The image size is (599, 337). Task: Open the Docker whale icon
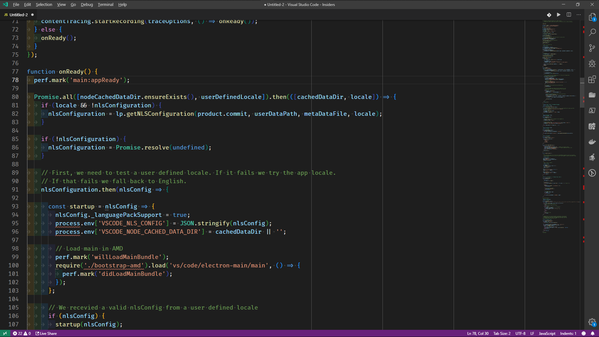[592, 142]
